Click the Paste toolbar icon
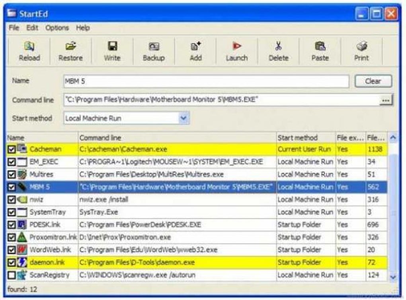This screenshot has height=300, width=406. tap(320, 46)
